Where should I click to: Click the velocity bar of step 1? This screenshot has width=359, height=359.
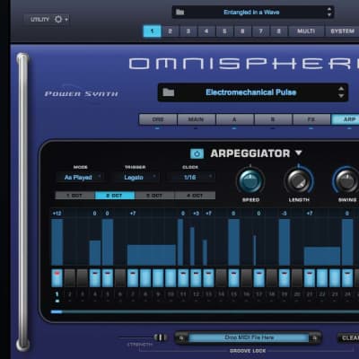57,242
